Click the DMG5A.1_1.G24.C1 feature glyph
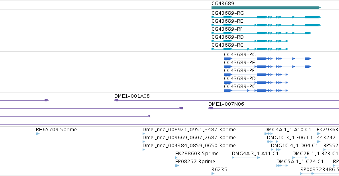Viewport: 339px width, 176px height. click(x=282, y=166)
